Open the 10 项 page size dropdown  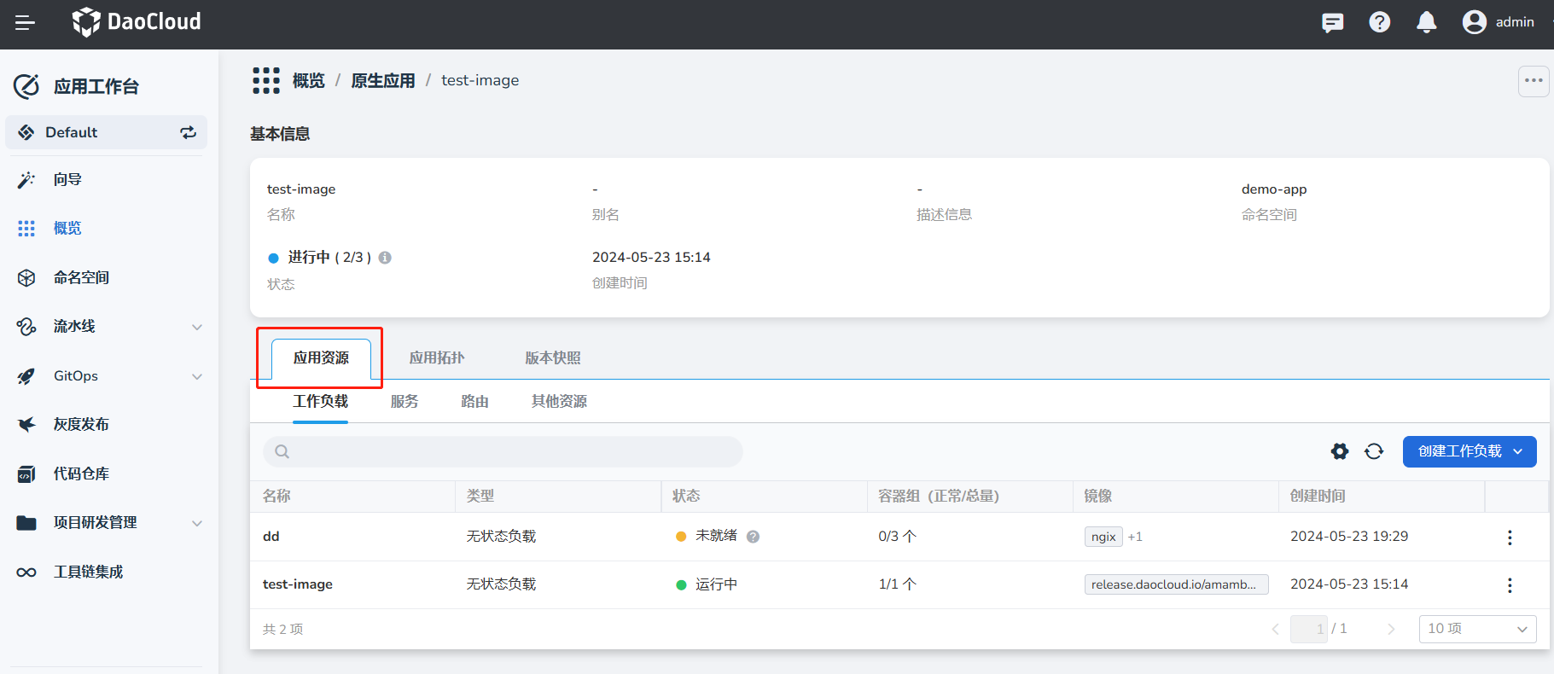[x=1476, y=629]
